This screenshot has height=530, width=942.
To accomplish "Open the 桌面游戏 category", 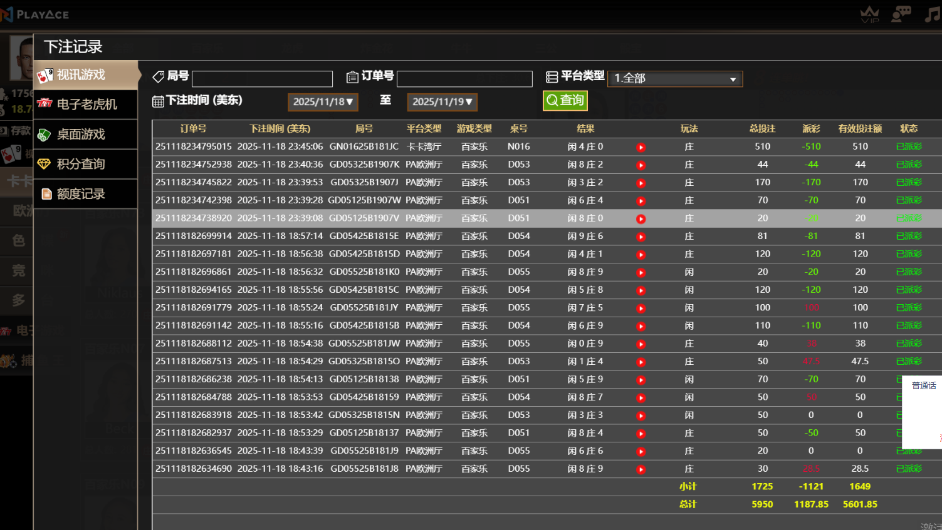I will 86,134.
